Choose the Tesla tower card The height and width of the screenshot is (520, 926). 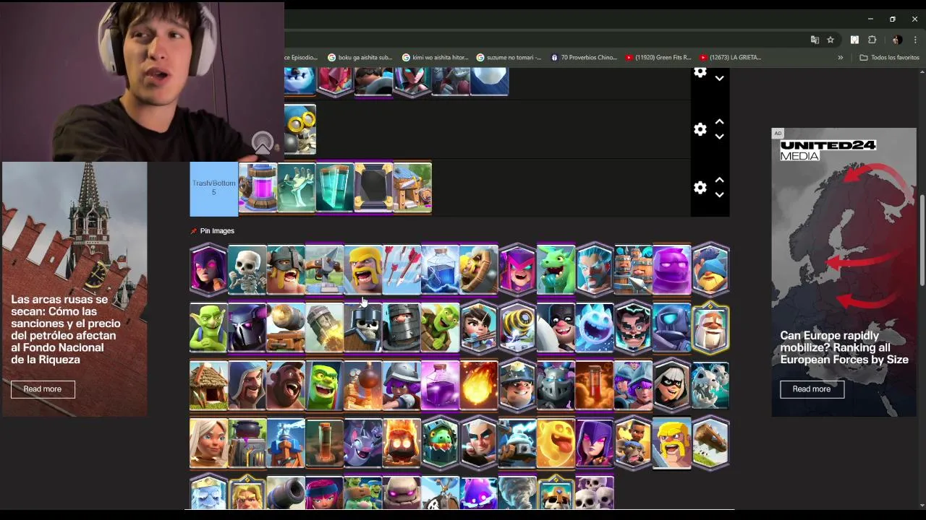click(x=286, y=443)
